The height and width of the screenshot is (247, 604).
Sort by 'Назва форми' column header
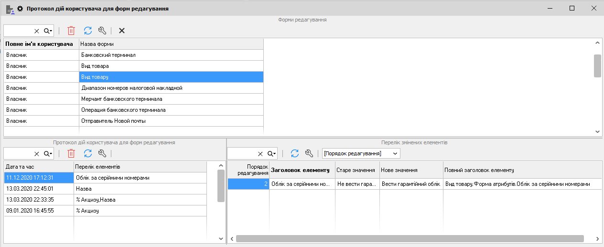tap(171, 44)
